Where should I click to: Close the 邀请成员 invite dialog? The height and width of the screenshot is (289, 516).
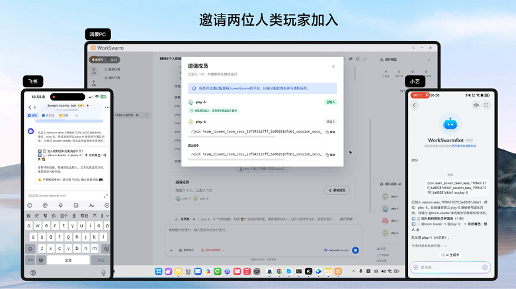333,67
